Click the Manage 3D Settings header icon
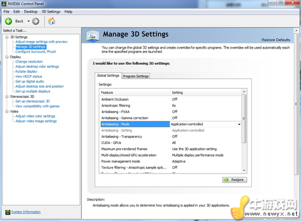This screenshot has height=221, width=301. [93, 35]
